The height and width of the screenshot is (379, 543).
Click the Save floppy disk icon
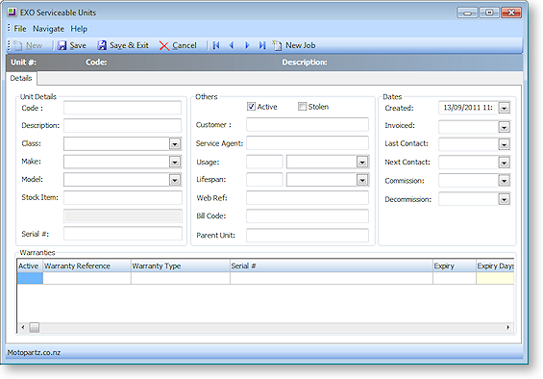[x=62, y=45]
